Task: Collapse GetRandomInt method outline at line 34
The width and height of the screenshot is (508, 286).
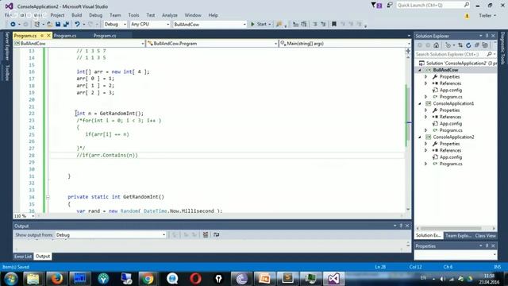Action: tap(48, 197)
